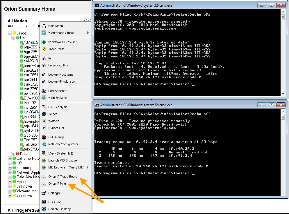Click cmd icon in tracert window title bar

(x=97, y=105)
